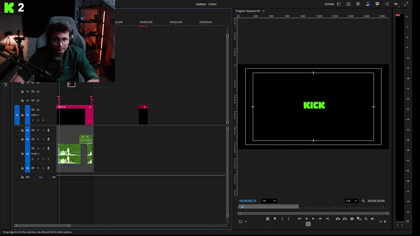This screenshot has width=420, height=236.
Task: Expand the transport overflow double-arrow
Action: [381, 222]
